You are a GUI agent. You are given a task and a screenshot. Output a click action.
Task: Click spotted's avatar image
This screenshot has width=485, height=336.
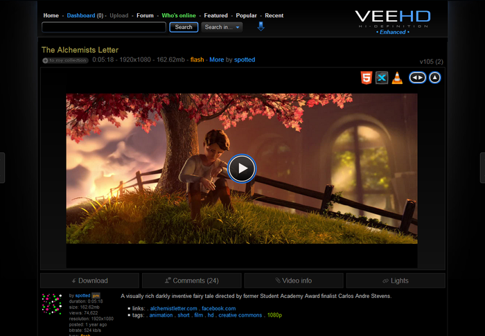[52, 304]
